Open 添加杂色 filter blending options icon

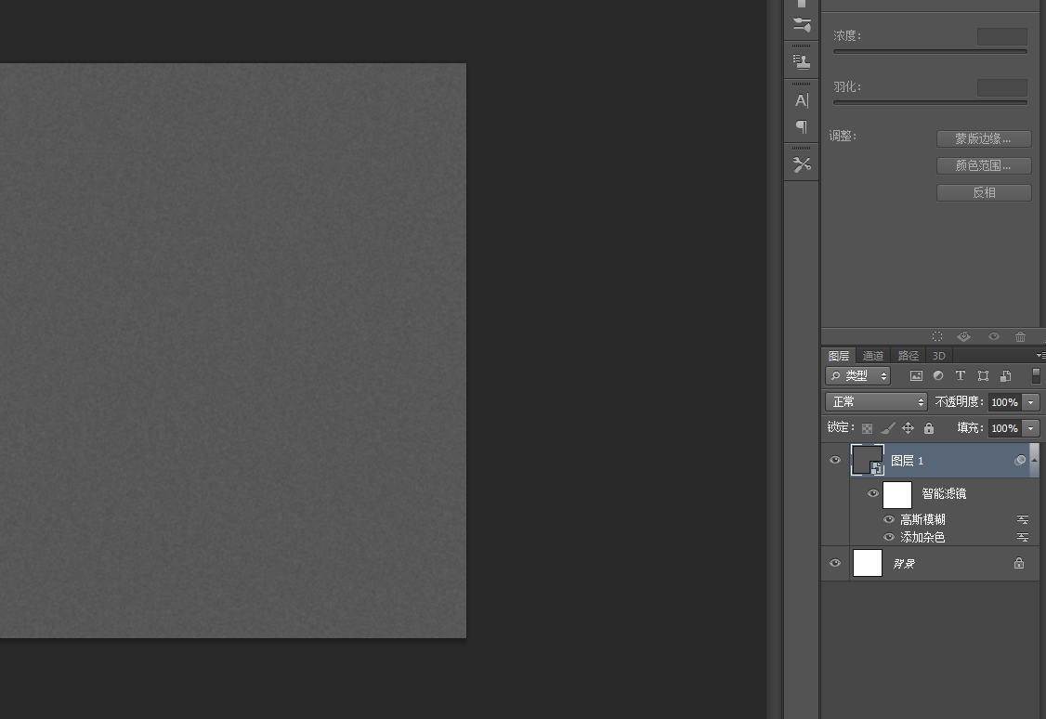(x=1022, y=538)
